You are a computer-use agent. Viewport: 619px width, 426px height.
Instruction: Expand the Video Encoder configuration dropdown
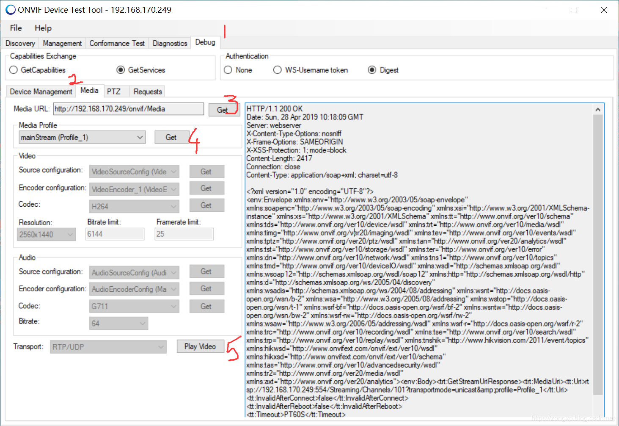pyautogui.click(x=134, y=189)
